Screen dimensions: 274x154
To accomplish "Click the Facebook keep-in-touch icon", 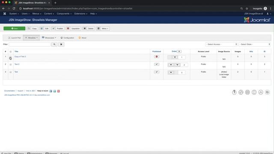I will 51,91.
